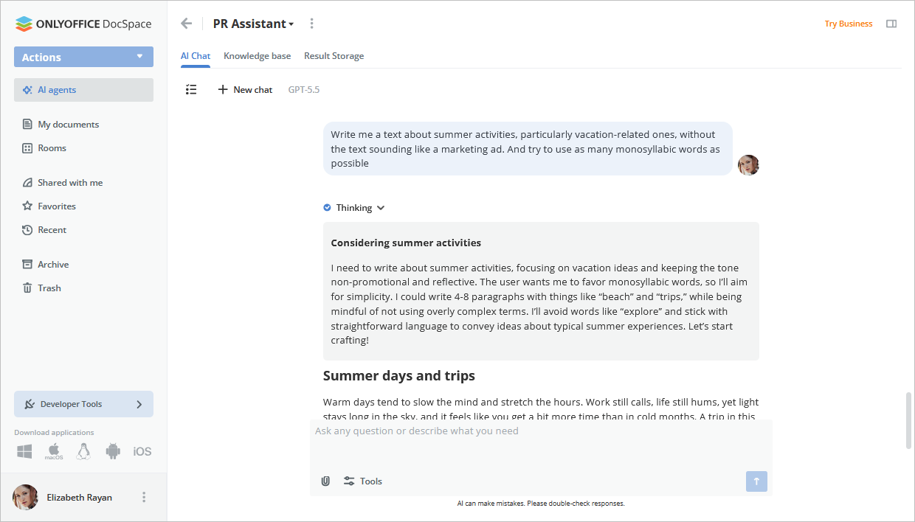915x522 pixels.
Task: Click Try Business link
Action: 849,24
